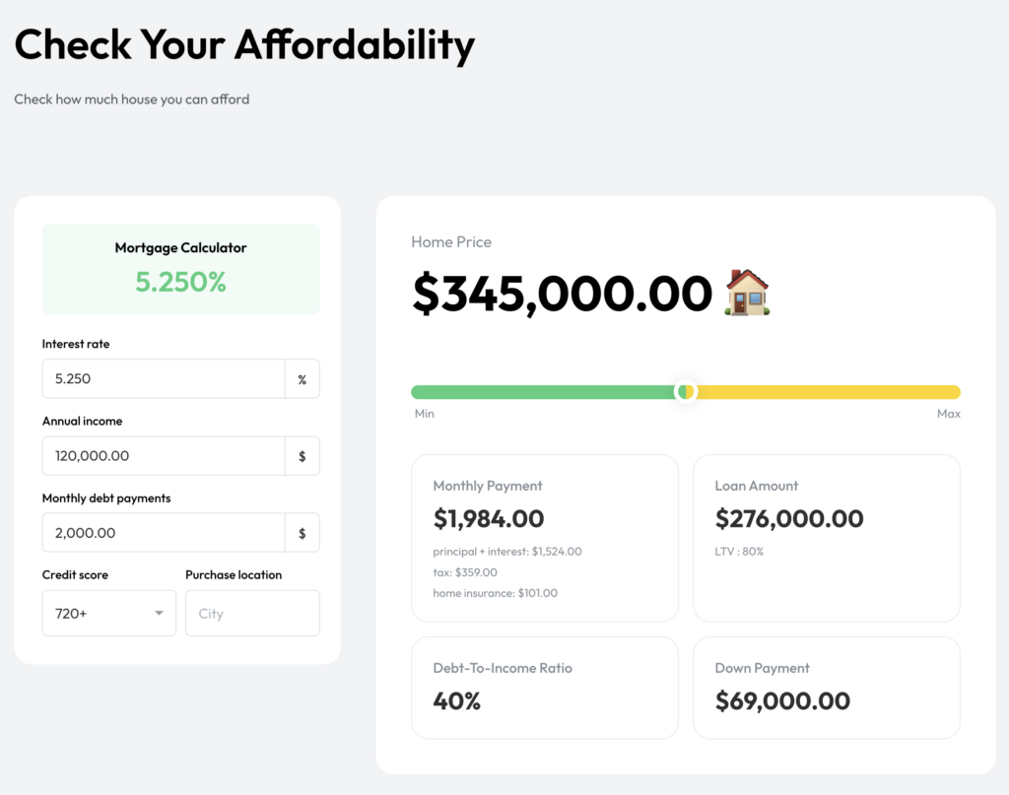Click the Down Payment card
This screenshot has width=1009, height=795.
827,688
